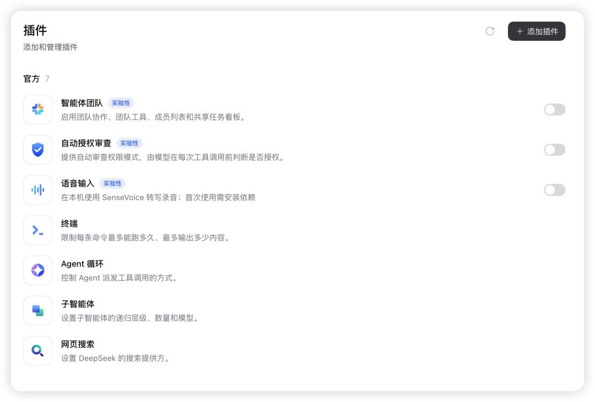The height and width of the screenshot is (402, 595).
Task: Click description 提供自动审查权限模式
Action: pyautogui.click(x=174, y=157)
